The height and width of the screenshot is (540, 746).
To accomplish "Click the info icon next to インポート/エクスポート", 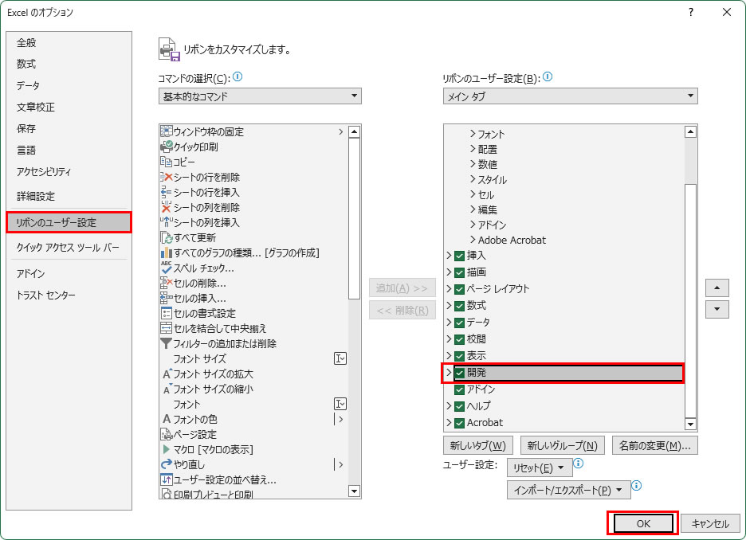I will click(x=637, y=485).
